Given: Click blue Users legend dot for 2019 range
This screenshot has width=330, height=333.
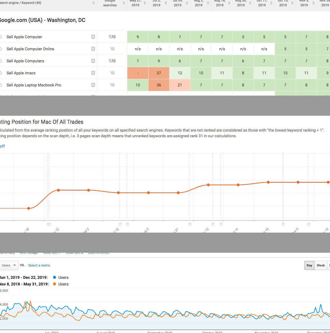Looking at the screenshot, I should pos(54,277).
